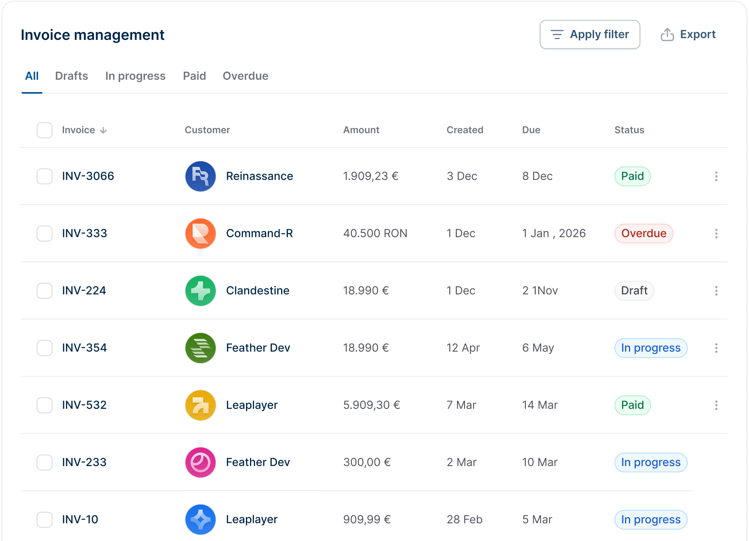Click the Overdue status badge on INV-333

pos(643,234)
